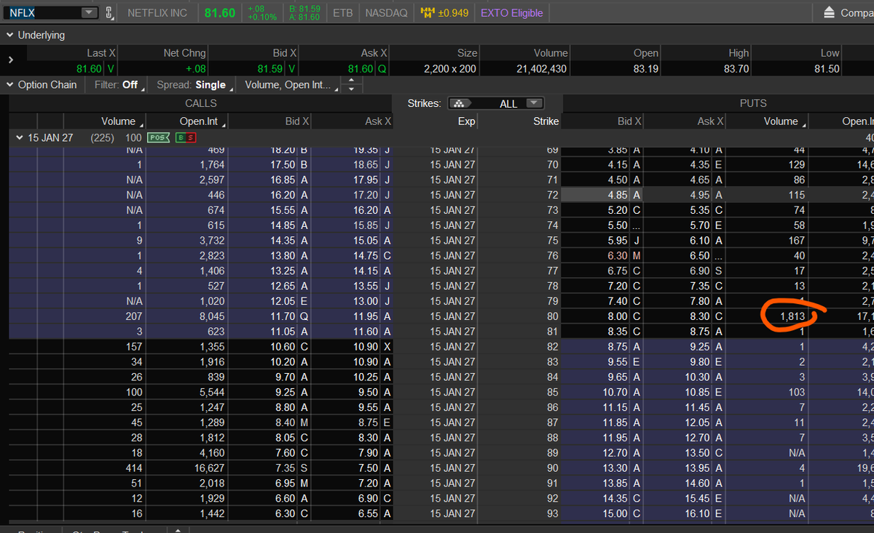The height and width of the screenshot is (533, 874).
Task: Click the NASDAQ exchange label
Action: click(386, 13)
